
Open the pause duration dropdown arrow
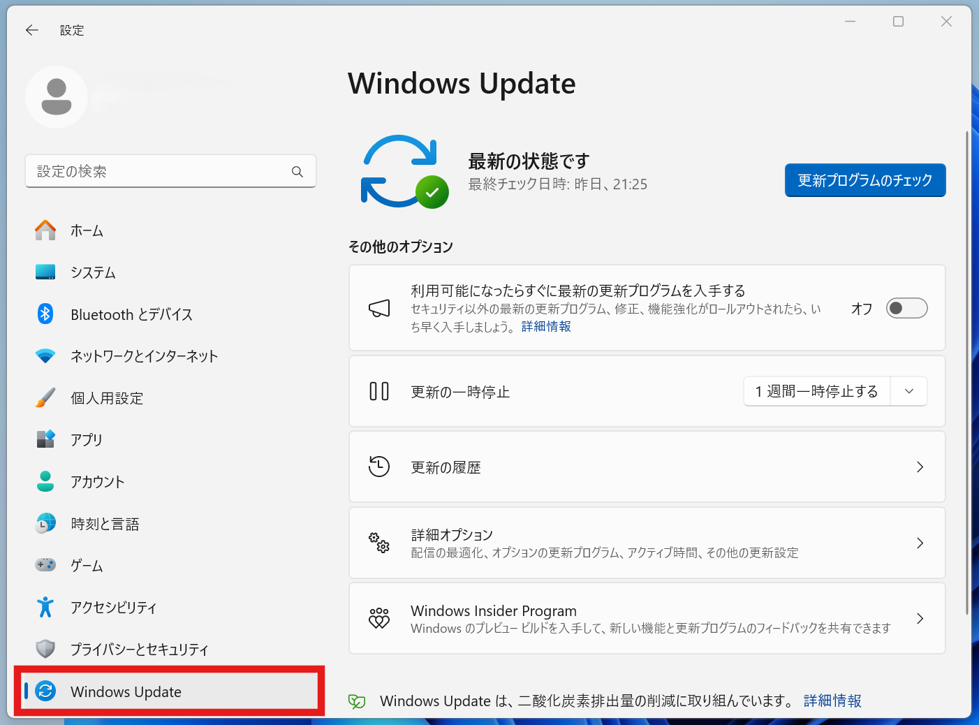pyautogui.click(x=909, y=391)
